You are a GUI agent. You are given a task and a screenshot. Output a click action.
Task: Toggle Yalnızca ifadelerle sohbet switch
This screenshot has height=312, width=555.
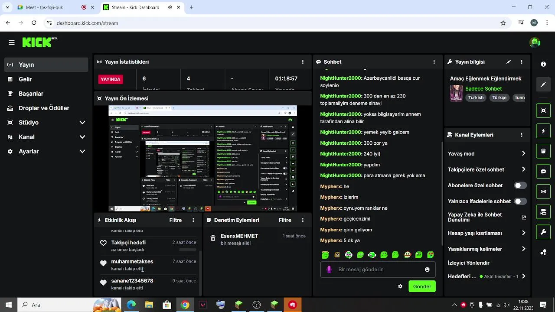coord(520,201)
